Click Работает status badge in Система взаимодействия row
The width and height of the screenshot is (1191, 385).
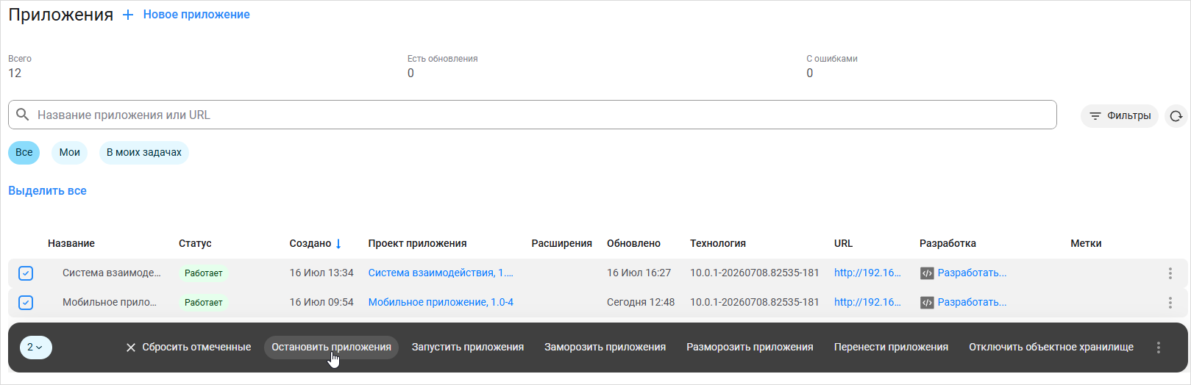pyautogui.click(x=203, y=273)
